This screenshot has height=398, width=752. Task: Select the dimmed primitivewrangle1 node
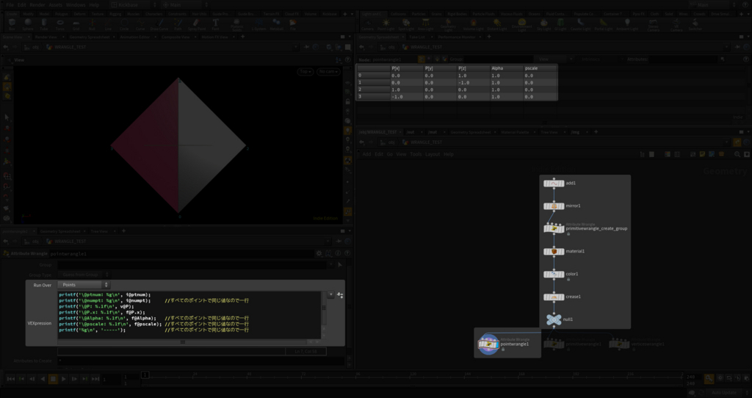click(554, 344)
